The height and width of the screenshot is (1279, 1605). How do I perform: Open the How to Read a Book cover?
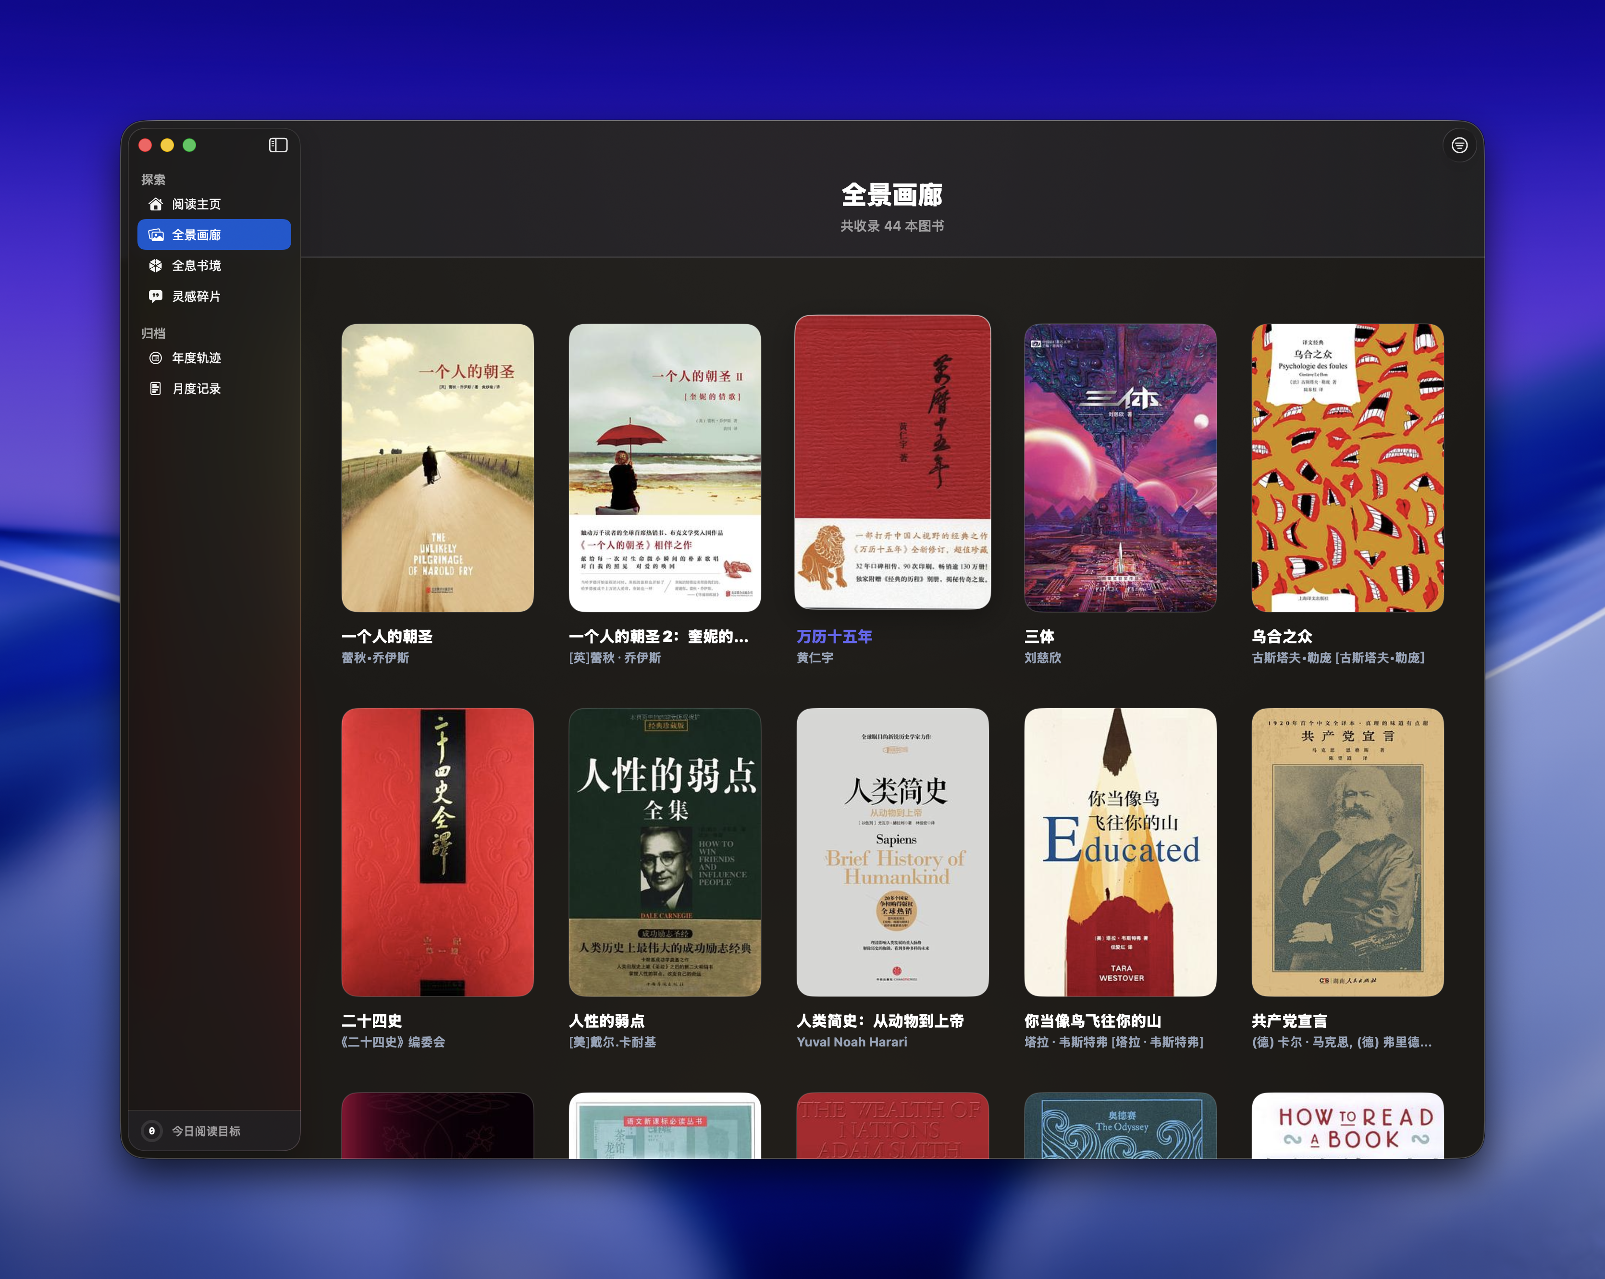point(1347,1126)
